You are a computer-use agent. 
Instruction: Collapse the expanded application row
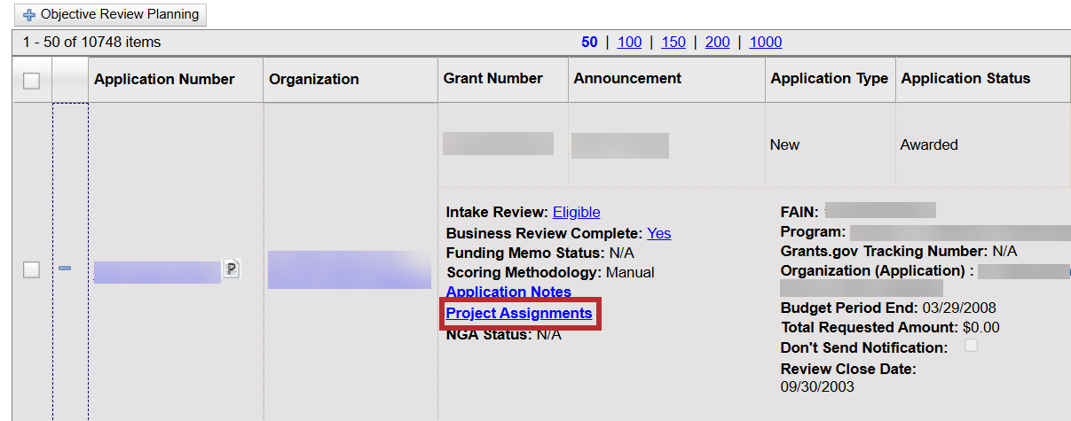click(x=65, y=269)
